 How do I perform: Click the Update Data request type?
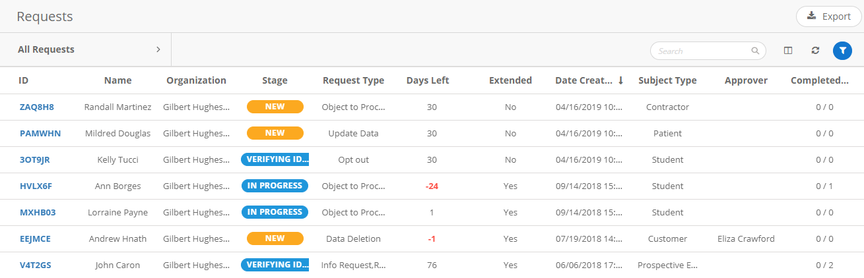click(x=353, y=133)
